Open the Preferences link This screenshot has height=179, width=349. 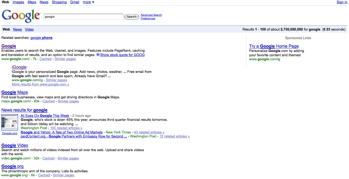click(x=148, y=18)
